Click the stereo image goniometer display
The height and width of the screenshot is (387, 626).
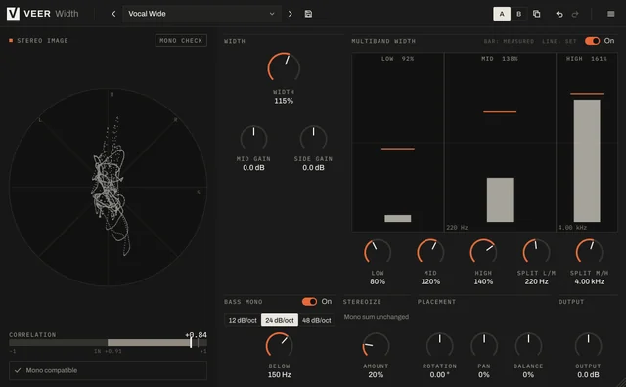click(x=108, y=187)
